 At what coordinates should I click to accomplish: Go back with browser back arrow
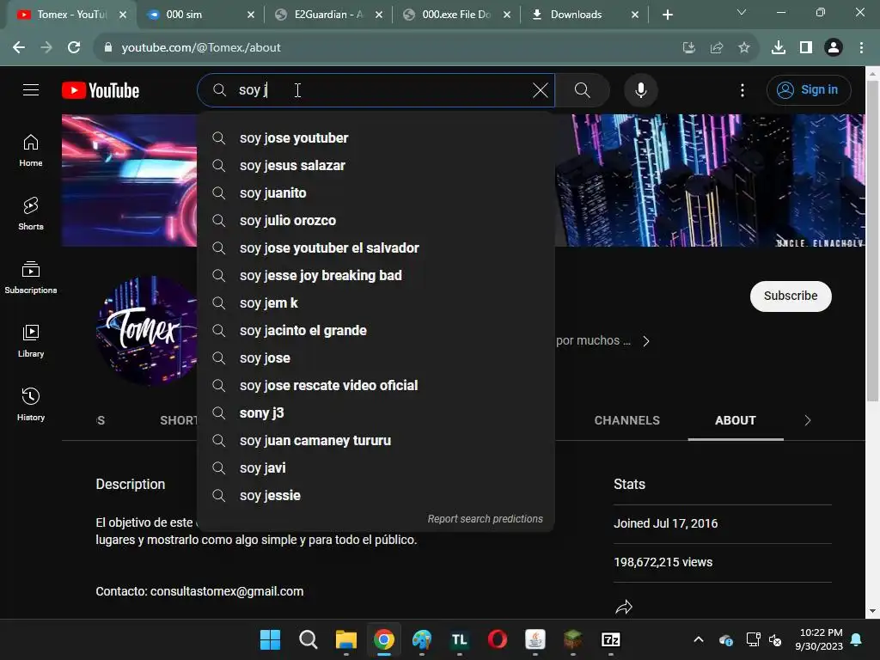19,48
